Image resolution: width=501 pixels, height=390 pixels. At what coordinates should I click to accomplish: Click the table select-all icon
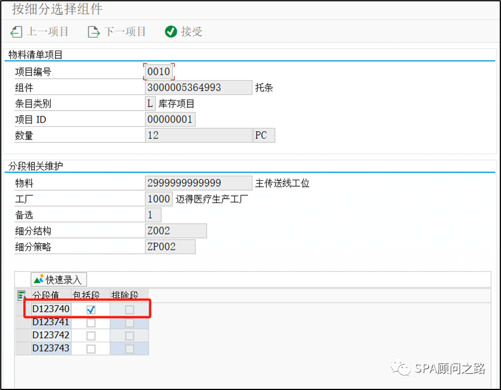pyautogui.click(x=22, y=296)
